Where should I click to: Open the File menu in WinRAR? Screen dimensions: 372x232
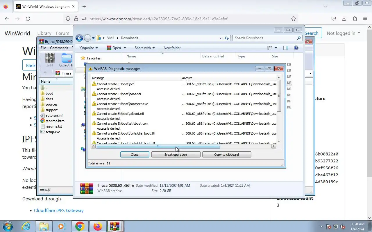coord(43,48)
